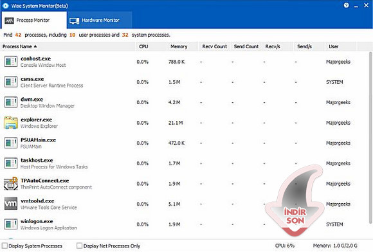Open the help question mark icon
The height and width of the screenshot is (252, 373).
[346, 5]
